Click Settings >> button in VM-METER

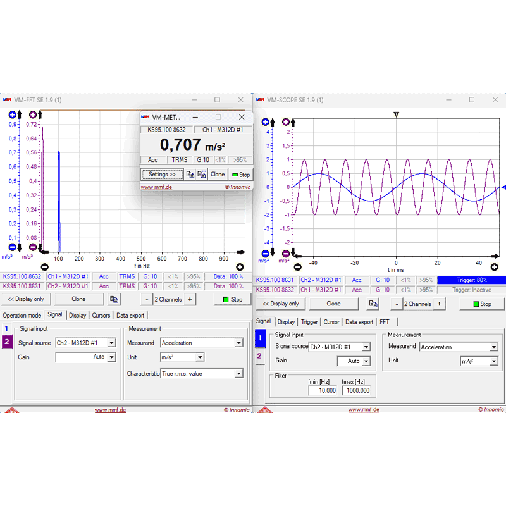[x=162, y=175]
